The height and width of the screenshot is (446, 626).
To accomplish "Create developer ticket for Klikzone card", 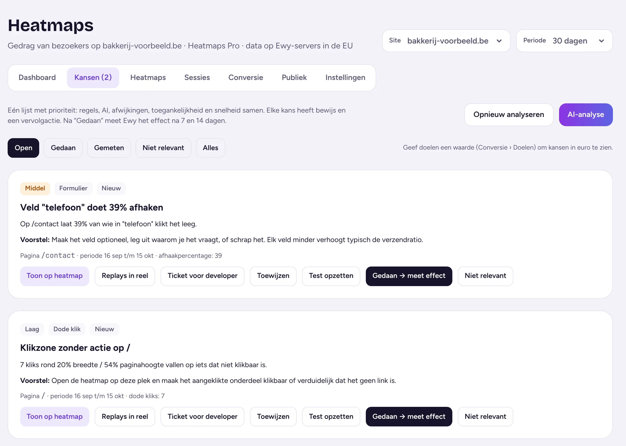I will 202,417.
